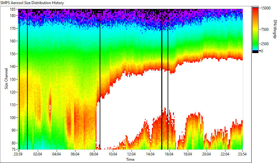278x163 pixels.
Task: Click the 180 size channel axis value
Action: tap(13, 16)
